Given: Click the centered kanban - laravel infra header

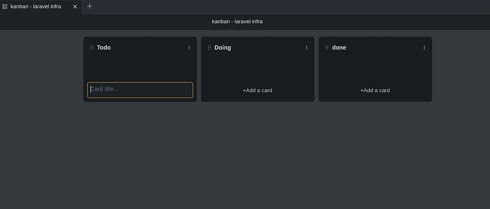Looking at the screenshot, I should click(241, 21).
